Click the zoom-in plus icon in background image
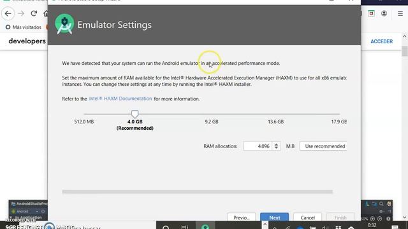 [x=372, y=219]
